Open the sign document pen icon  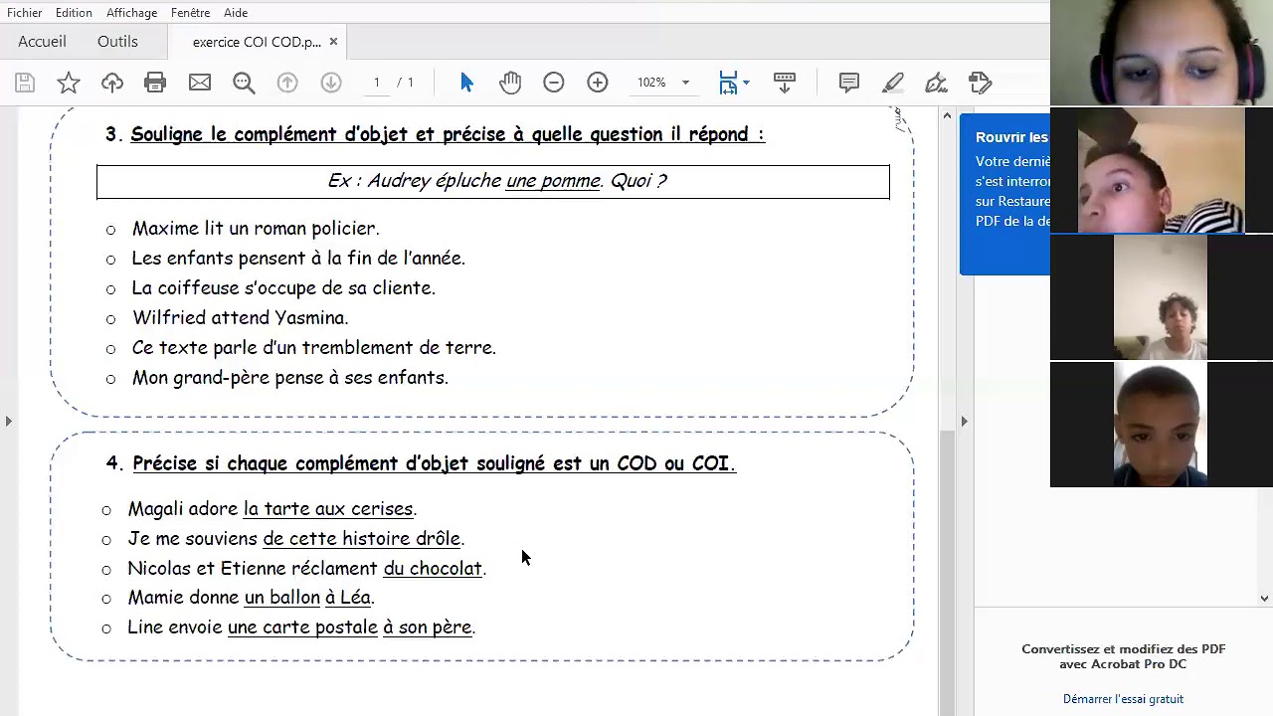click(x=936, y=83)
